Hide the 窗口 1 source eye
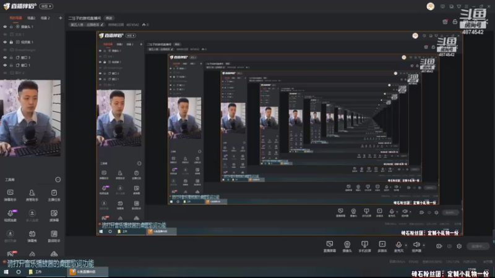This screenshot has width=495, height=278. pos(5,65)
